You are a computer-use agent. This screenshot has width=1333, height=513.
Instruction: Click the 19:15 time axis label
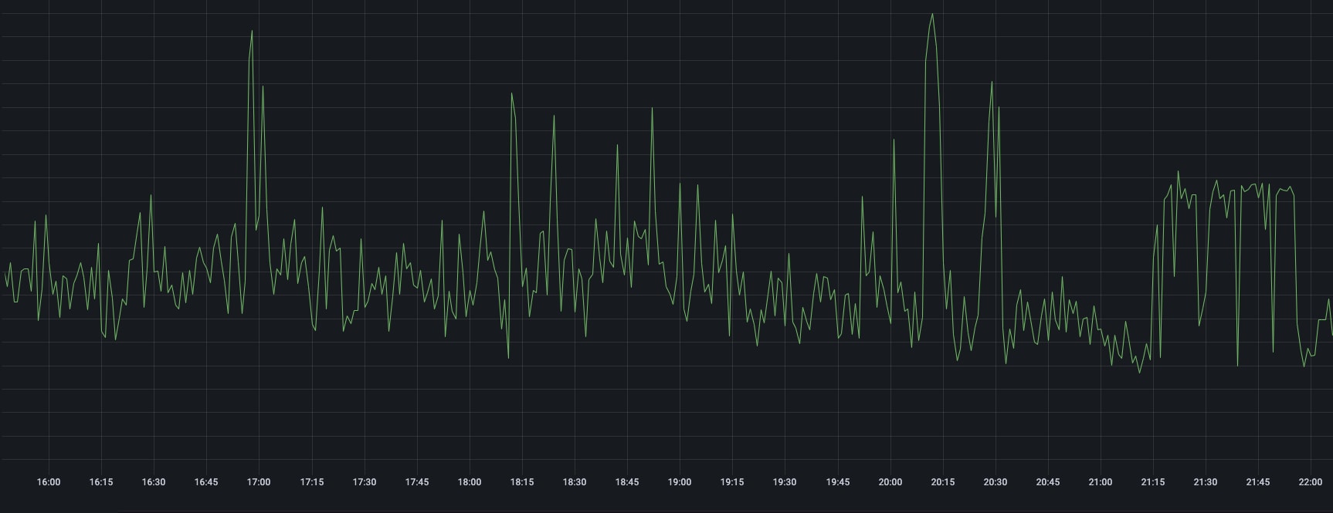click(732, 482)
